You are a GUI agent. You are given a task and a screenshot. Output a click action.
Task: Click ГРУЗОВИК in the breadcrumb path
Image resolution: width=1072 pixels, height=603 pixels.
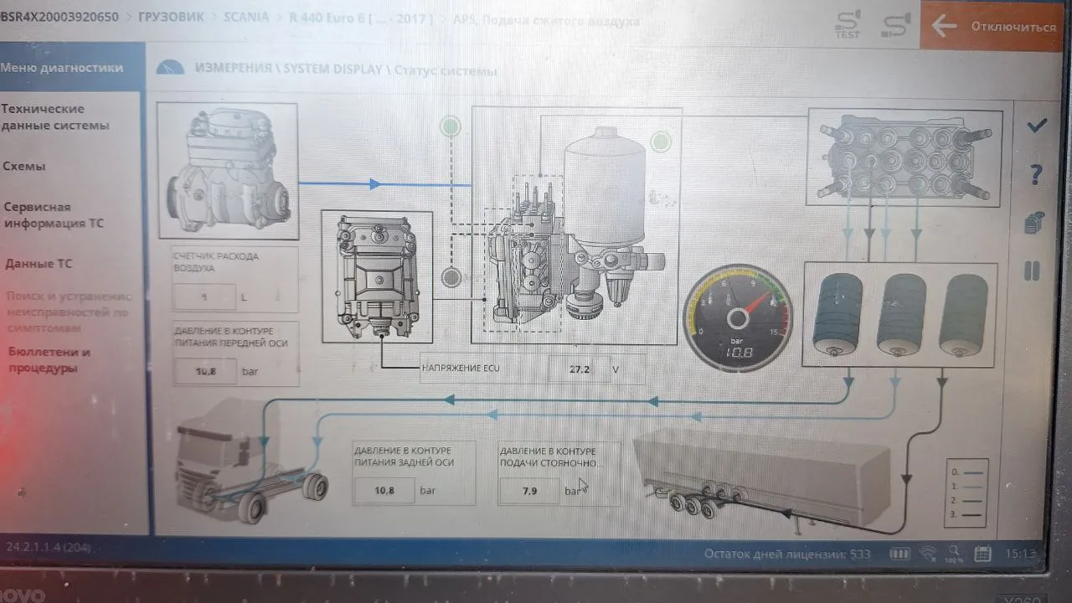[x=171, y=16]
